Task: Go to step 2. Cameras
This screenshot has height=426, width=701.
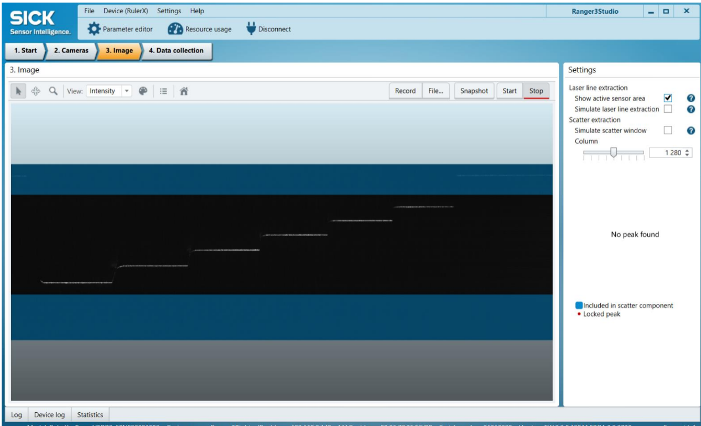Action: click(x=70, y=50)
